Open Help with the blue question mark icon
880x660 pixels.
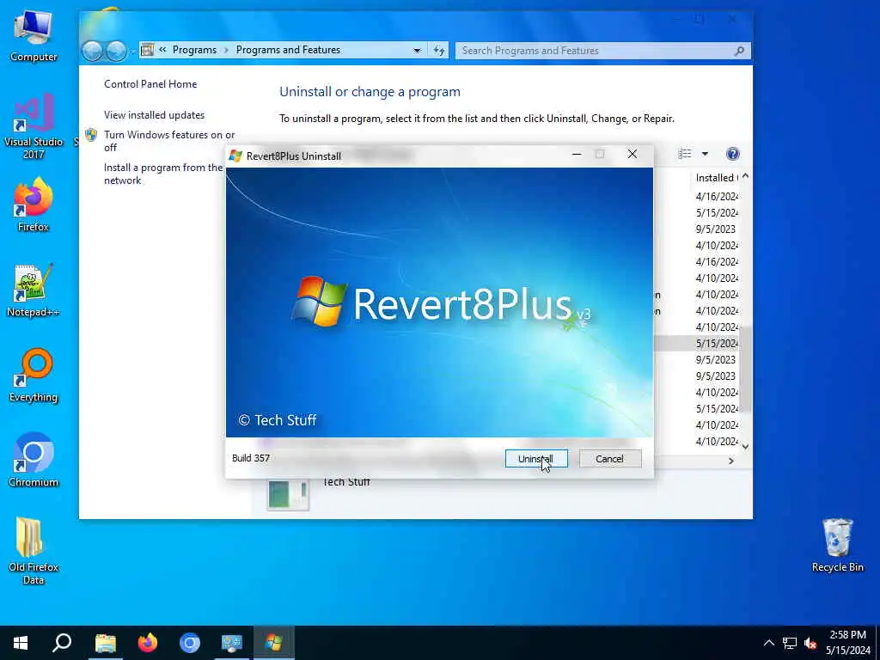click(732, 154)
